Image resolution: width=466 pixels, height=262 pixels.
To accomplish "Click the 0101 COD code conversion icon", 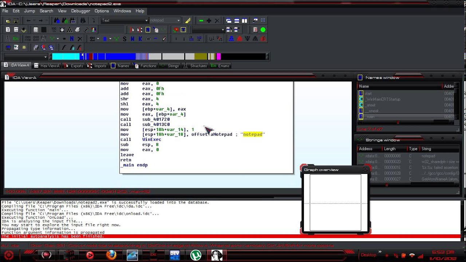I will (28, 39).
